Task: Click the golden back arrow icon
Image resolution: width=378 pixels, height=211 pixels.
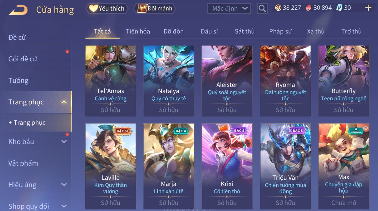Action: coord(18,10)
